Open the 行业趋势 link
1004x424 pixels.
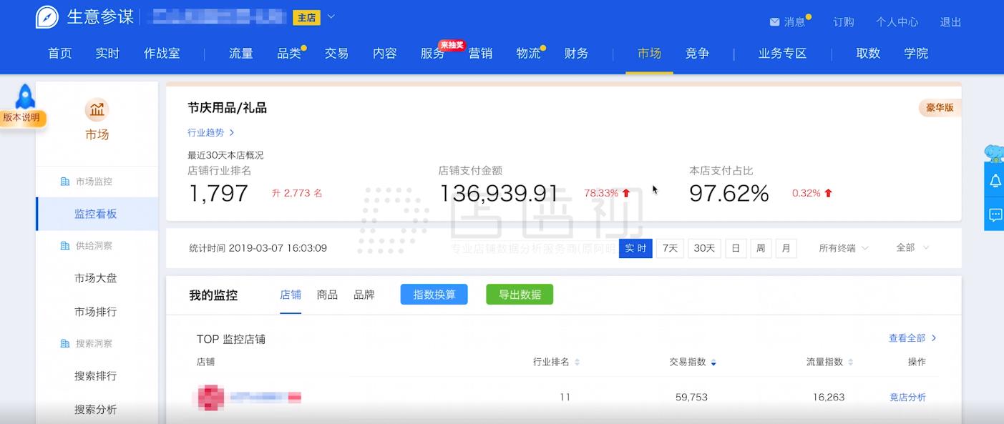click(206, 132)
